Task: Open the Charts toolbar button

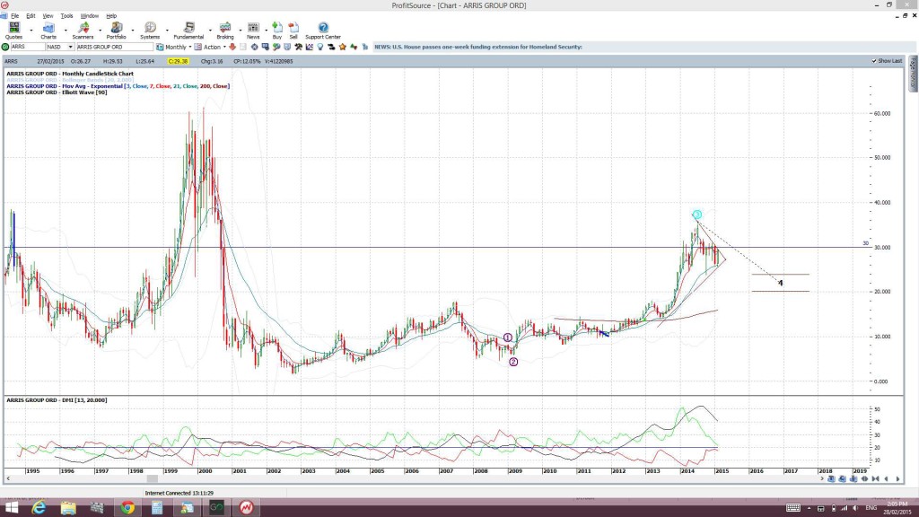Action: pos(48,31)
